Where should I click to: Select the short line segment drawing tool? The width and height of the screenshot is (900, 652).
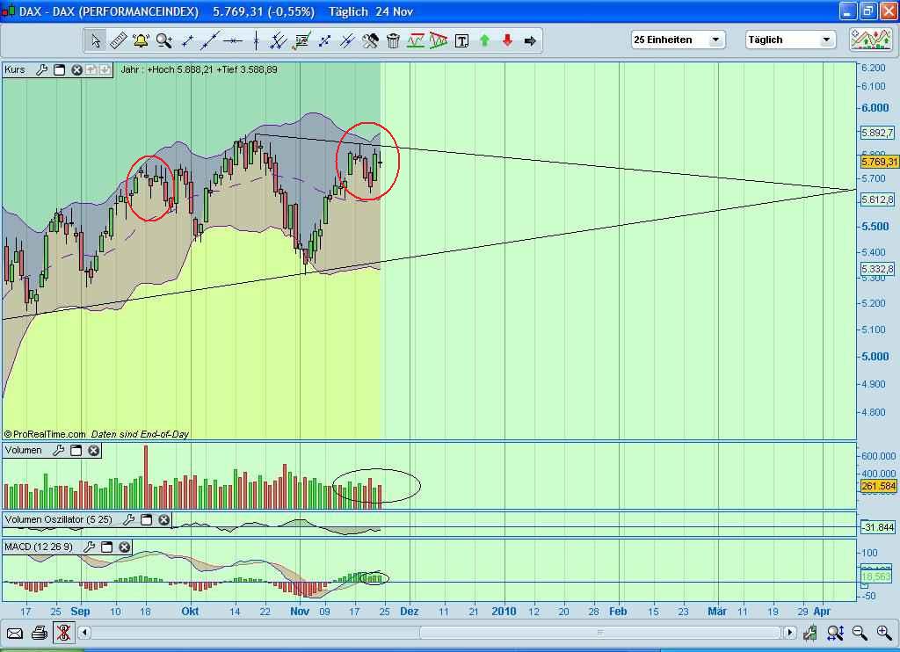click(x=187, y=40)
